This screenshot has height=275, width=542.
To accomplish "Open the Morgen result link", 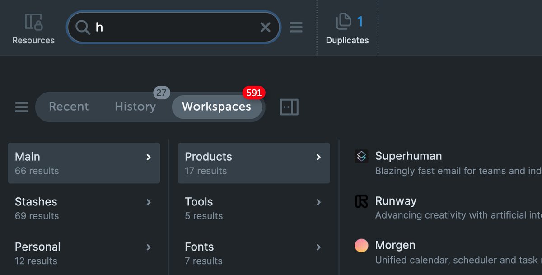I will coord(395,246).
